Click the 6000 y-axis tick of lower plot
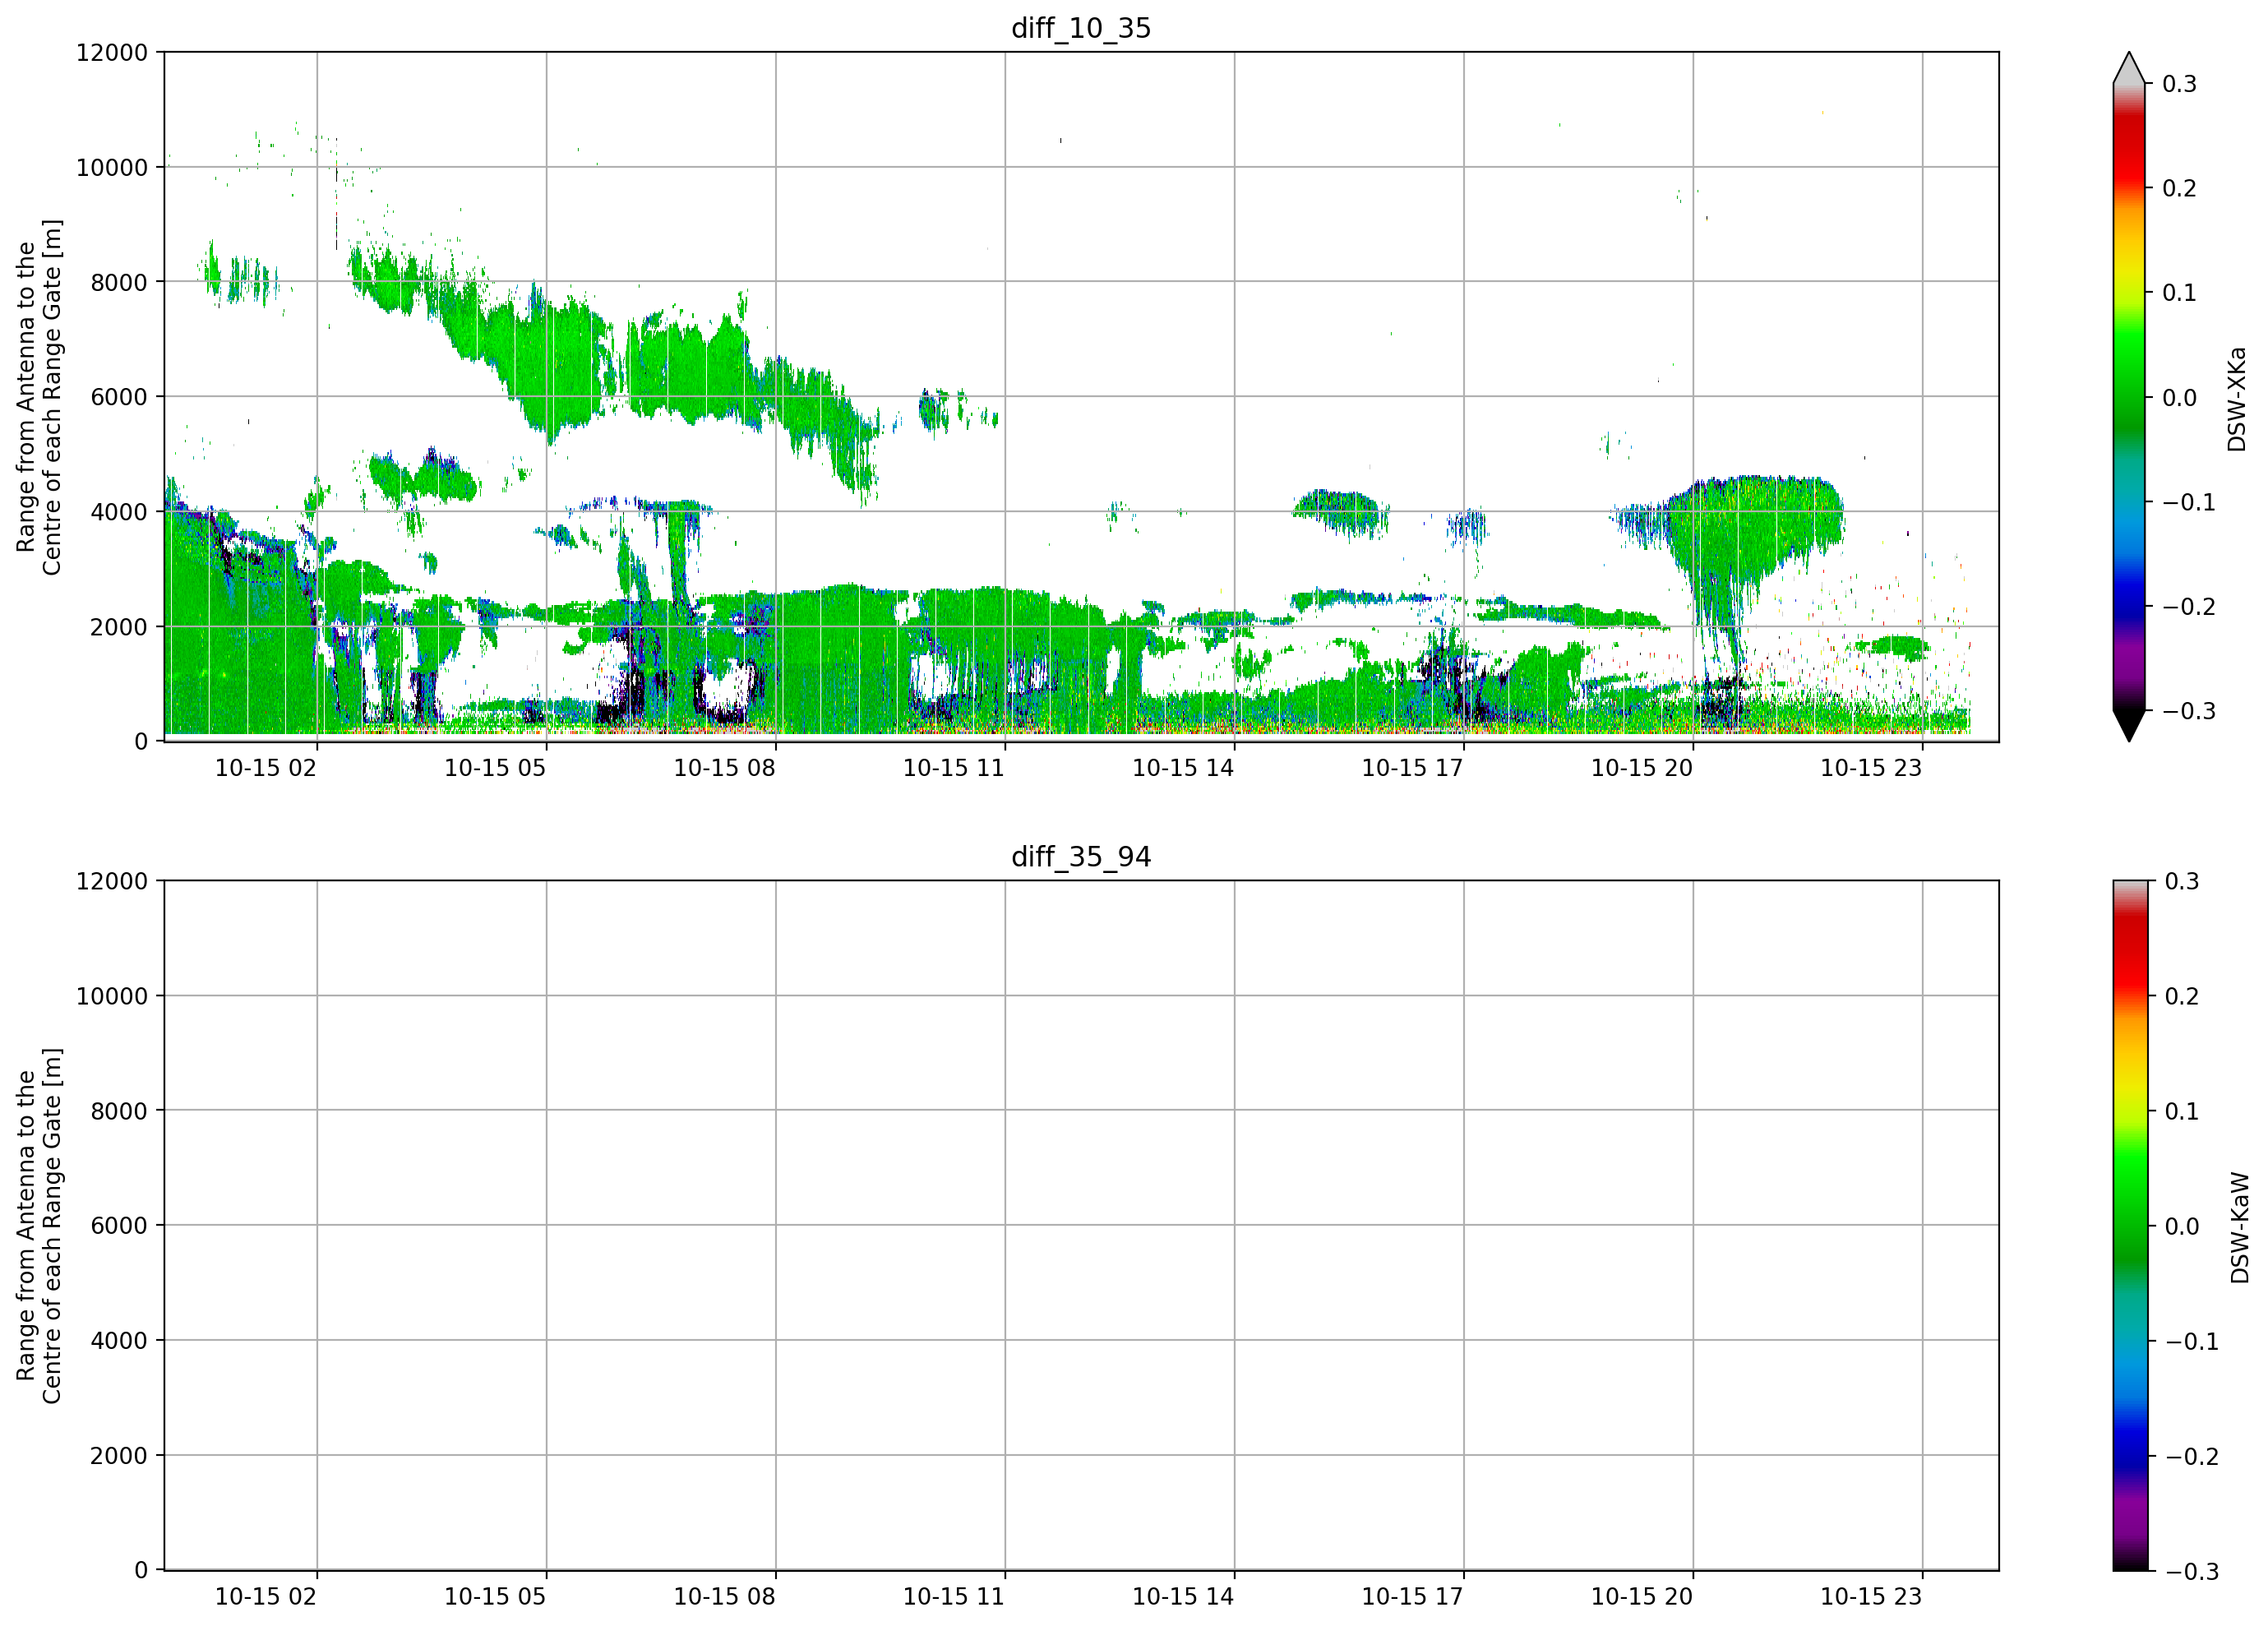This screenshot has width=2268, height=1626. (118, 1225)
